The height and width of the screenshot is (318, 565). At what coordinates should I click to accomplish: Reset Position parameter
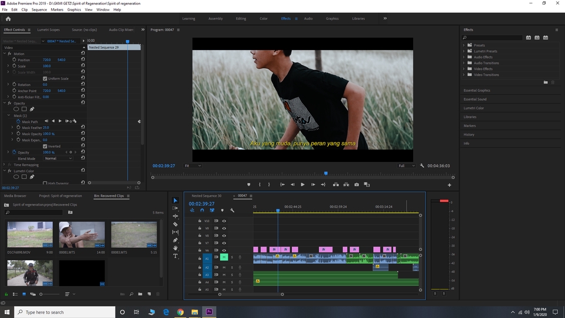(x=83, y=59)
